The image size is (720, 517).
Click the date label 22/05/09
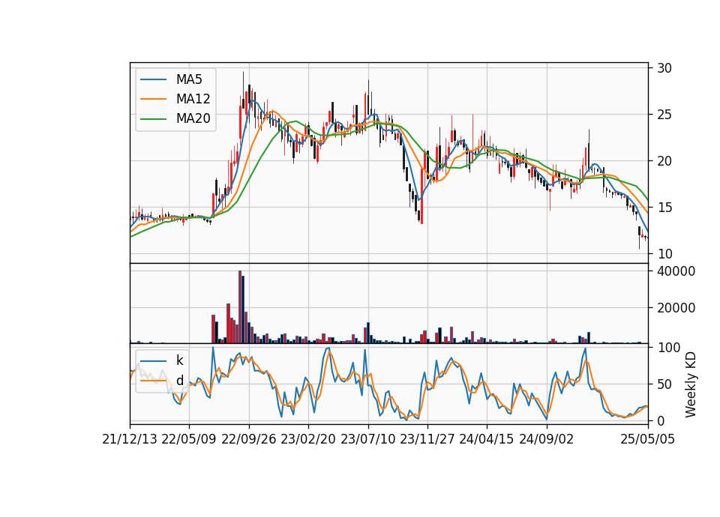[x=189, y=440]
